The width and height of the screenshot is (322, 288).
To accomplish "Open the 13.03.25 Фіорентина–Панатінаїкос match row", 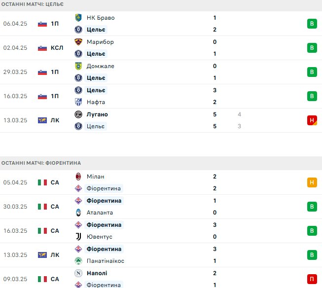I will 161,255.
